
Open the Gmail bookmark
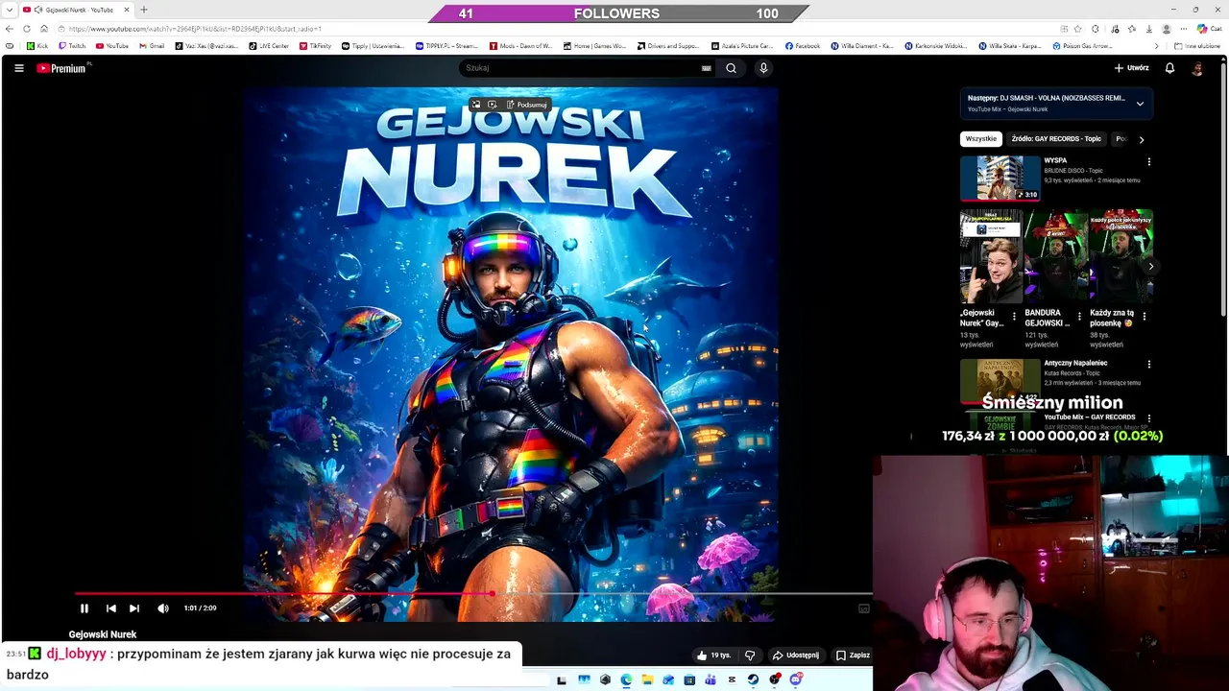[x=152, y=46]
